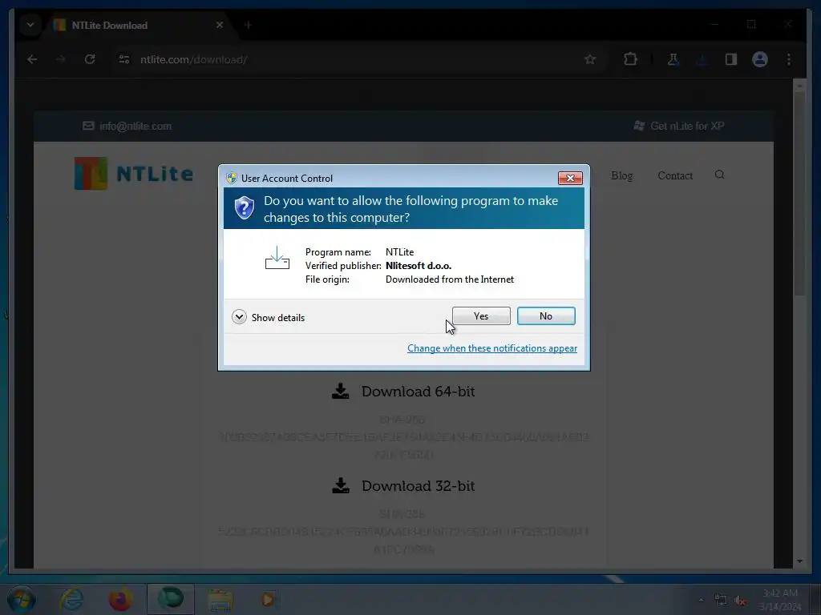Open the Contact menu item
Screen dimensions: 821x615
(x=675, y=175)
